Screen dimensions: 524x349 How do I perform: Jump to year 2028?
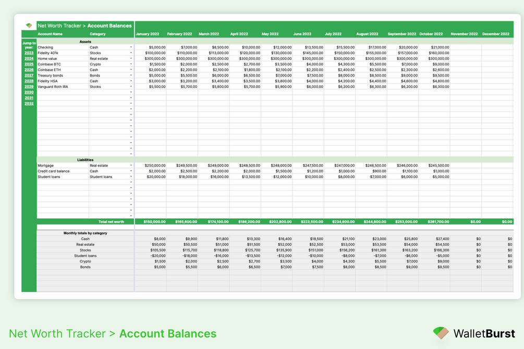tap(29, 81)
